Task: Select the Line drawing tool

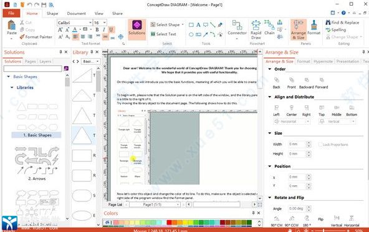Action: 213,25
